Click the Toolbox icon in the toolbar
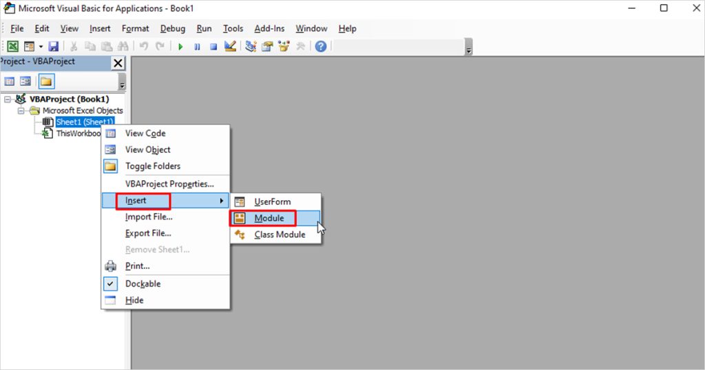The width and height of the screenshot is (705, 370). pyautogui.click(x=300, y=46)
